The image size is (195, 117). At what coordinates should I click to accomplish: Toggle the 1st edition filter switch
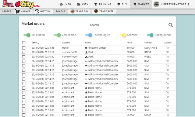click(x=27, y=35)
